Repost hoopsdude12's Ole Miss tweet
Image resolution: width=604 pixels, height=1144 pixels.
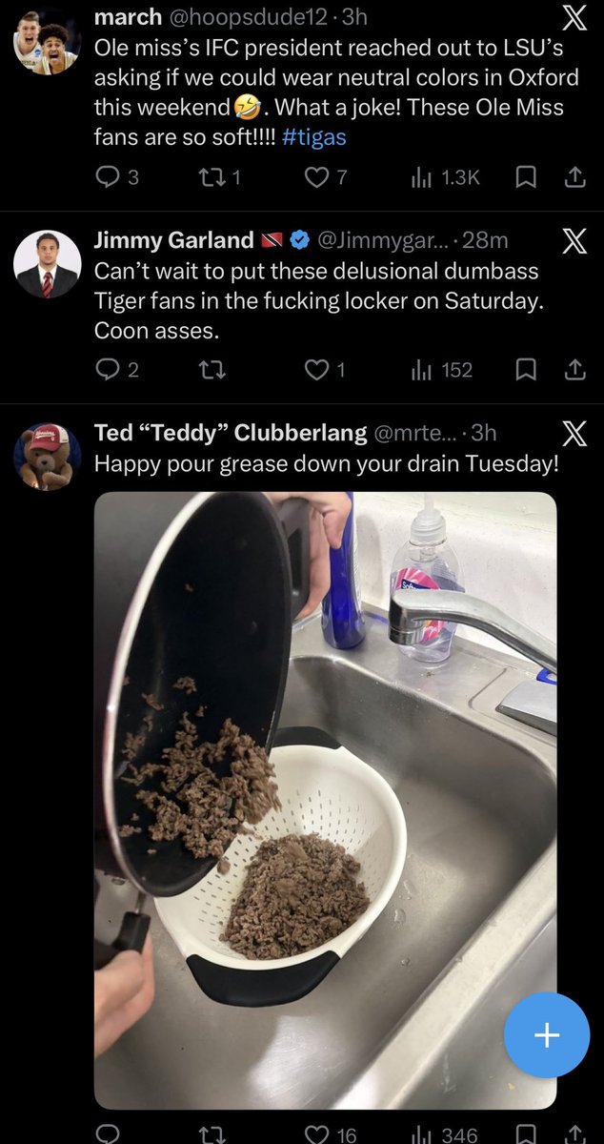[x=224, y=177]
